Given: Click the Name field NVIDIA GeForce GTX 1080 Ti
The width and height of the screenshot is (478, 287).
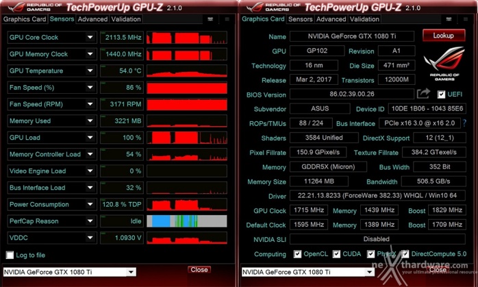Looking at the screenshot, I should point(352,36).
